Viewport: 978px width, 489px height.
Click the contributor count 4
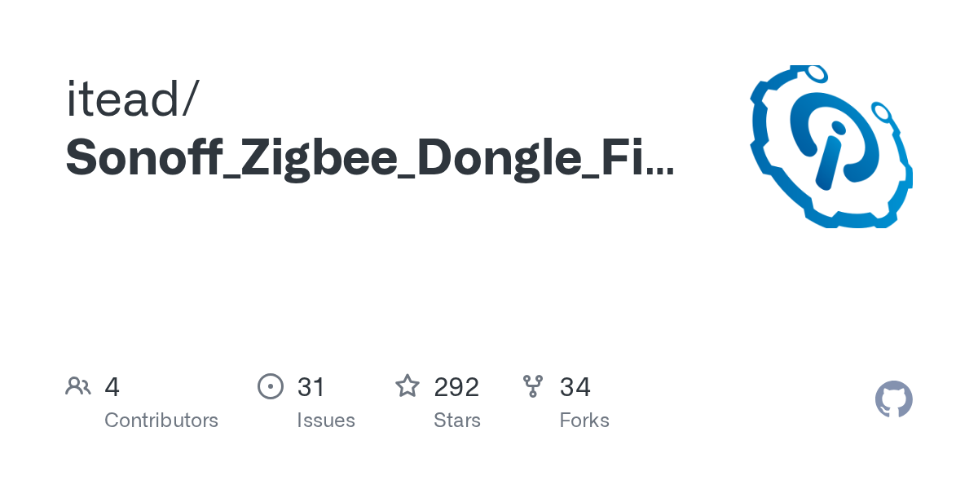[x=112, y=387]
